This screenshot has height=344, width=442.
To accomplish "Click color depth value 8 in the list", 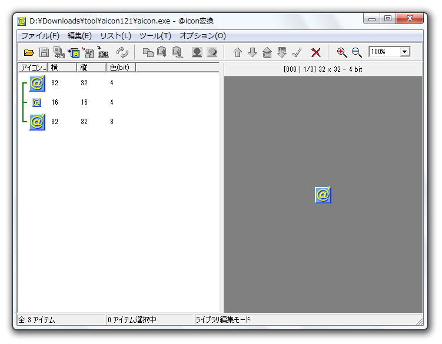I will tap(112, 122).
